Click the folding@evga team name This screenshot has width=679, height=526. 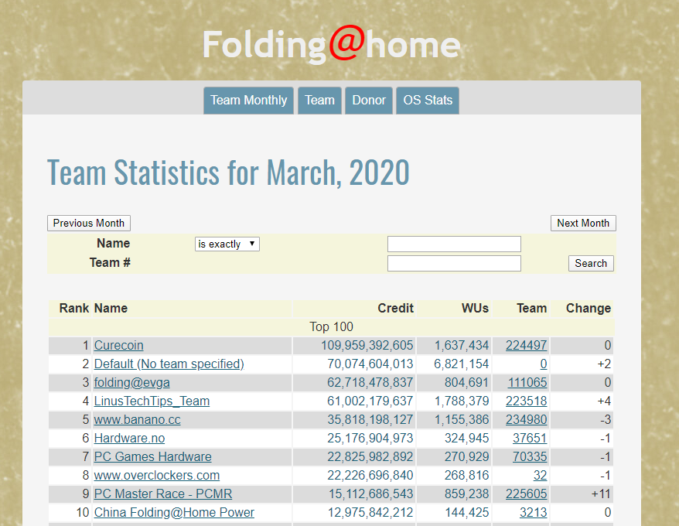click(x=131, y=383)
